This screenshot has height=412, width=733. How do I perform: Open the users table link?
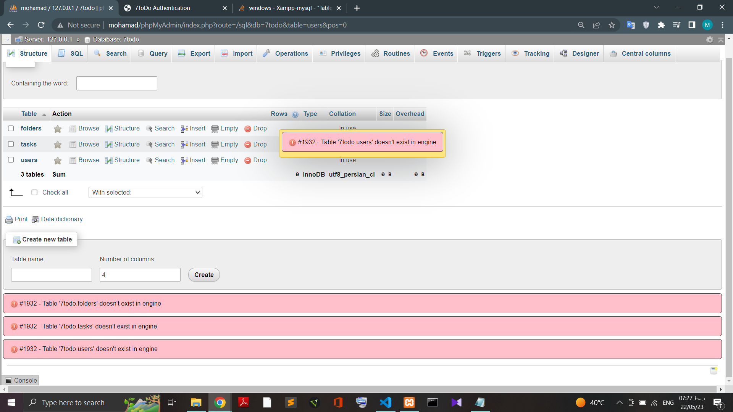tap(29, 160)
